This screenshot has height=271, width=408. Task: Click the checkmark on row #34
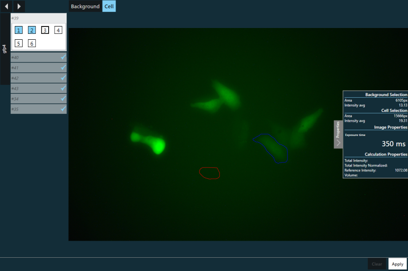pyautogui.click(x=63, y=98)
